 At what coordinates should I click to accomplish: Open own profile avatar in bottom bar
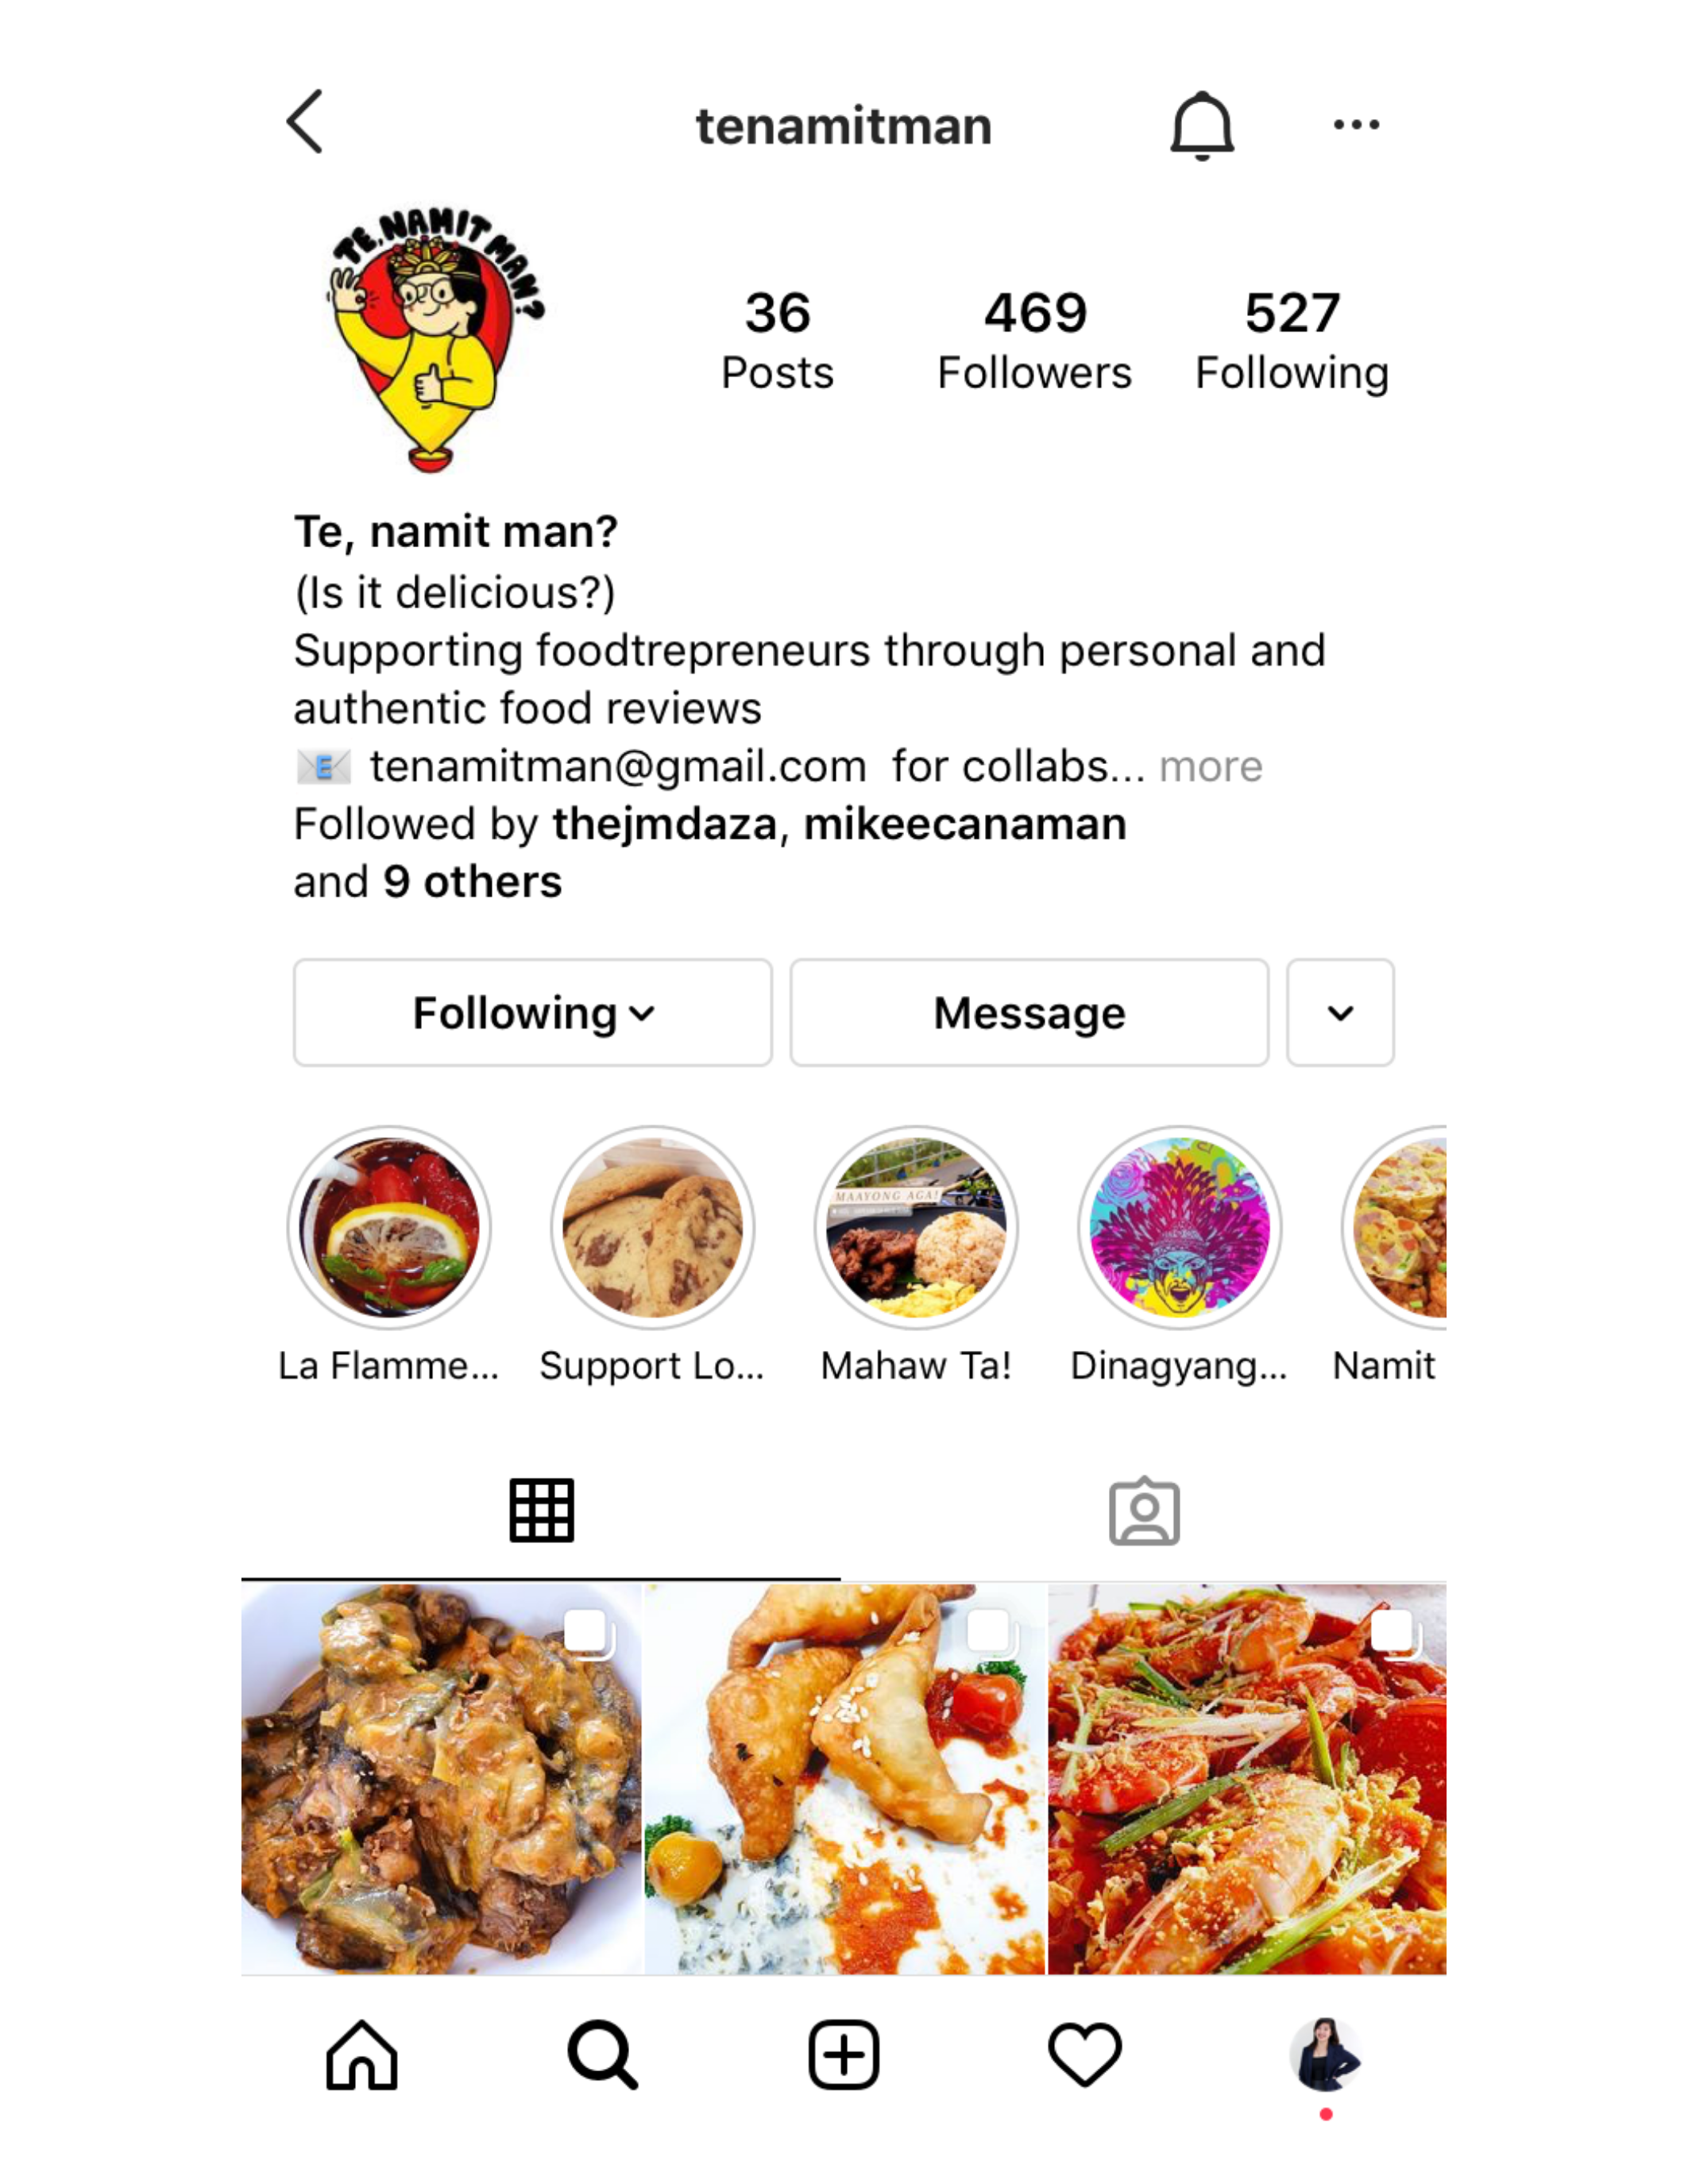tap(1325, 2054)
